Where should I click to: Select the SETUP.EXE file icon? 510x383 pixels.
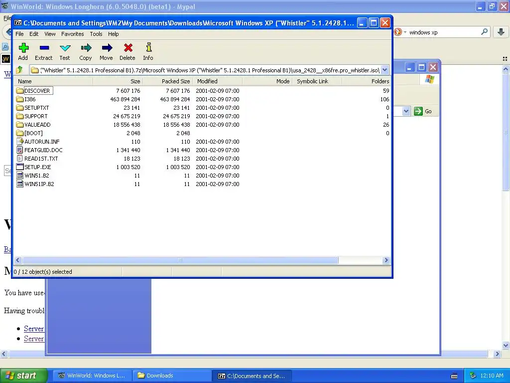click(x=20, y=167)
